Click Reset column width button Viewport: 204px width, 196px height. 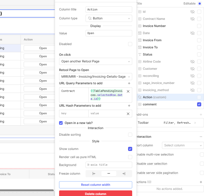pos(96,185)
